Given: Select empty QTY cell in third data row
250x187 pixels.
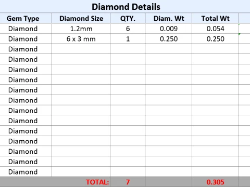Looking at the screenshot, I should click(128, 49).
